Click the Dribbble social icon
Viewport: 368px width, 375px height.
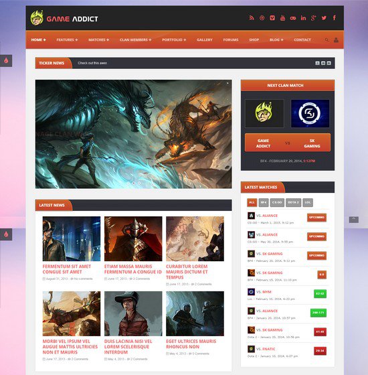pyautogui.click(x=262, y=18)
